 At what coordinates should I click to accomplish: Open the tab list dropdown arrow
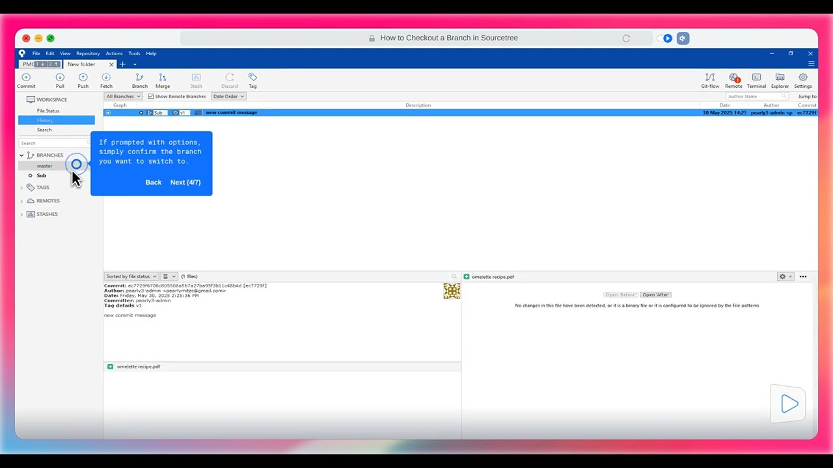[x=135, y=64]
